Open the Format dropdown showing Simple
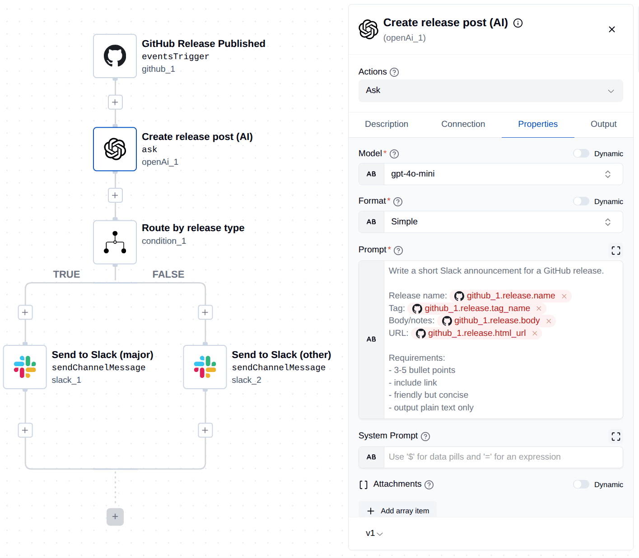This screenshot has height=558, width=639. (x=503, y=222)
